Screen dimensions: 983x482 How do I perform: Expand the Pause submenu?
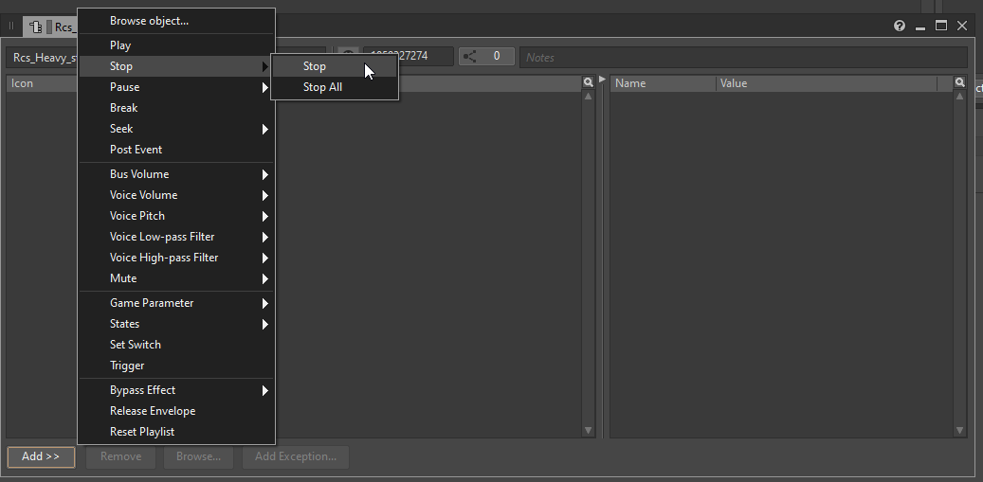(x=176, y=87)
